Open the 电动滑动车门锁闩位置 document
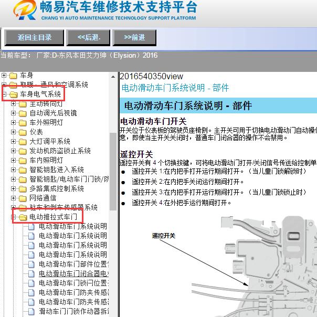This screenshot has height=317, width=317. click(x=74, y=283)
